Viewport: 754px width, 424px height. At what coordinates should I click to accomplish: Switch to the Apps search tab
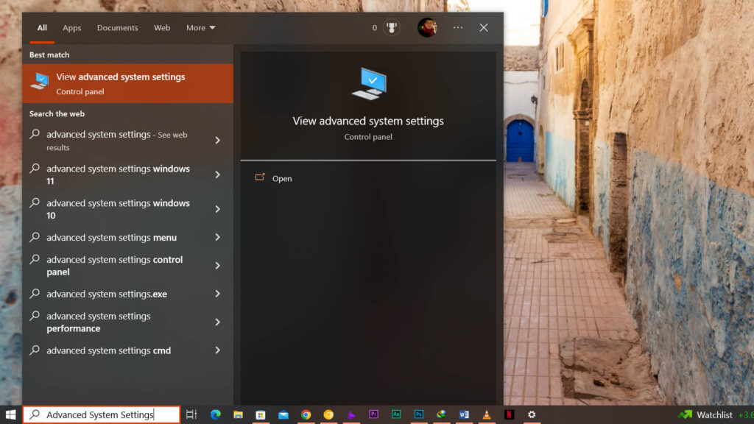point(71,28)
